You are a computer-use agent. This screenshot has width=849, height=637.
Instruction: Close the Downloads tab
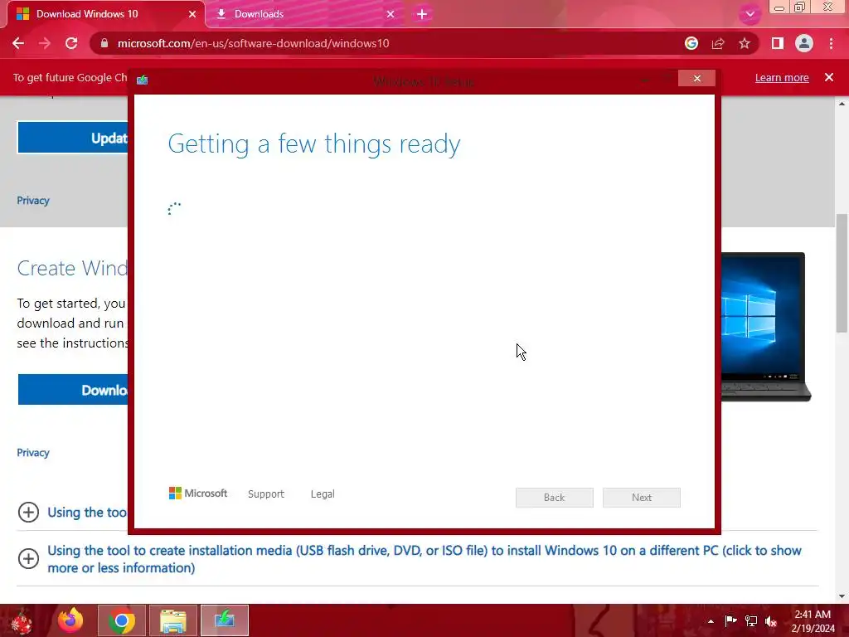(x=391, y=14)
